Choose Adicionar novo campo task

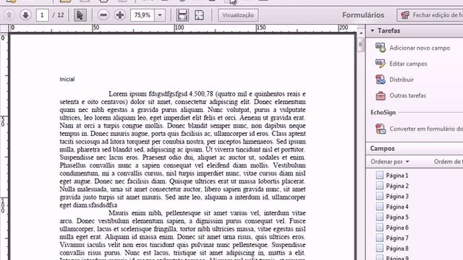pos(420,48)
